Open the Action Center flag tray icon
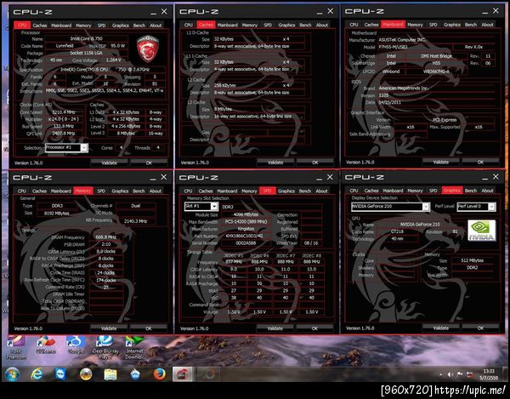510x399 pixels. (460, 374)
